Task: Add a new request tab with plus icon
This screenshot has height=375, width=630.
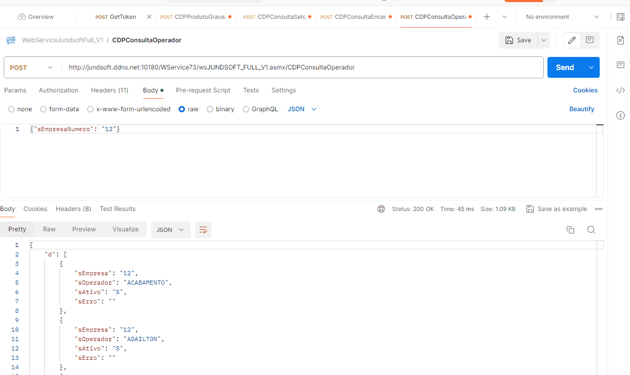Action: tap(487, 17)
